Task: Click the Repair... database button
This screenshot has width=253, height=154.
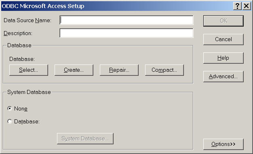Action: point(119,70)
